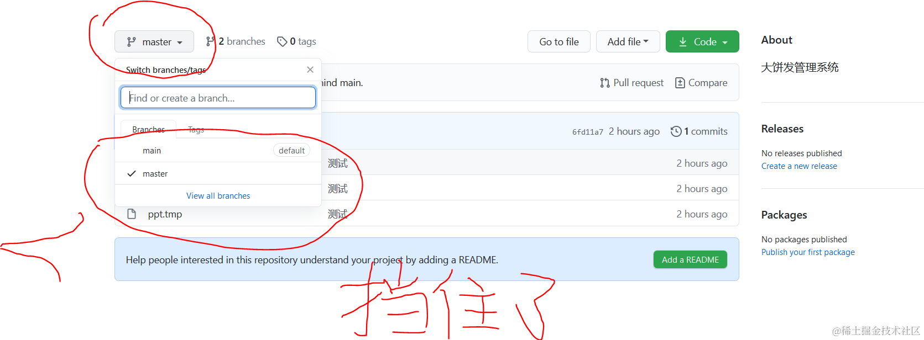Select the master branch entry
The image size is (924, 340).
point(218,173)
